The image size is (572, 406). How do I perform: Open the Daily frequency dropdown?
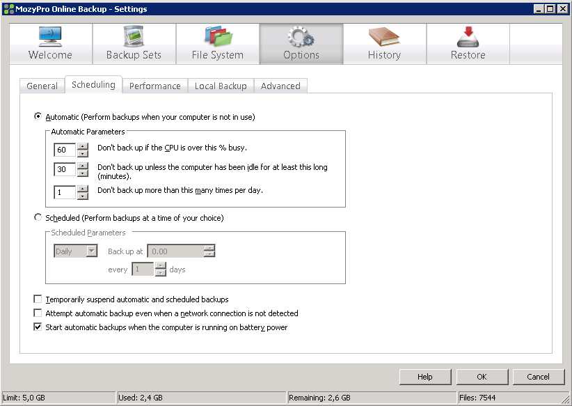click(76, 251)
